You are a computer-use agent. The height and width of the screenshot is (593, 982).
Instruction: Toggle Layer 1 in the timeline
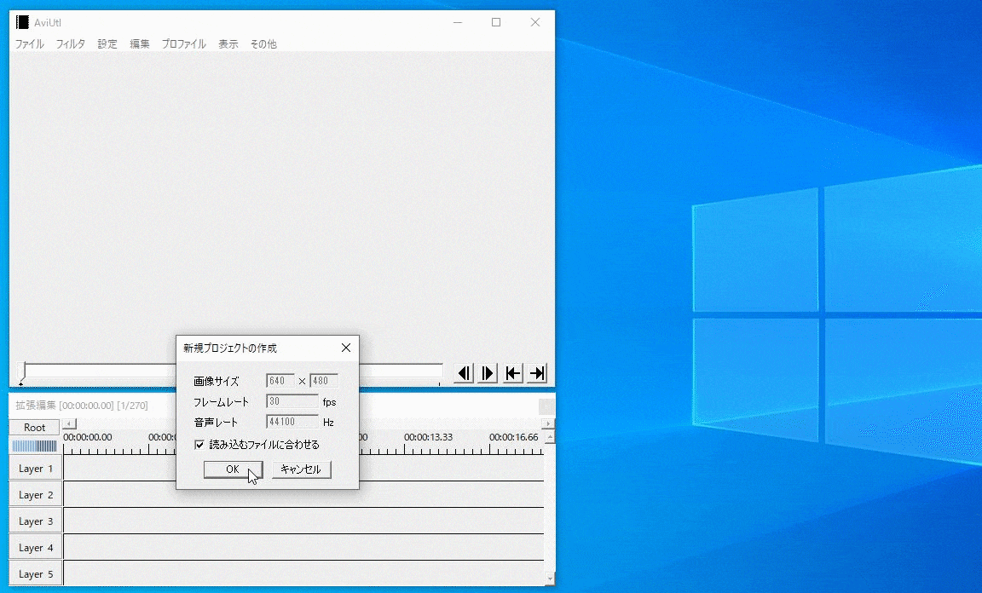(x=36, y=469)
